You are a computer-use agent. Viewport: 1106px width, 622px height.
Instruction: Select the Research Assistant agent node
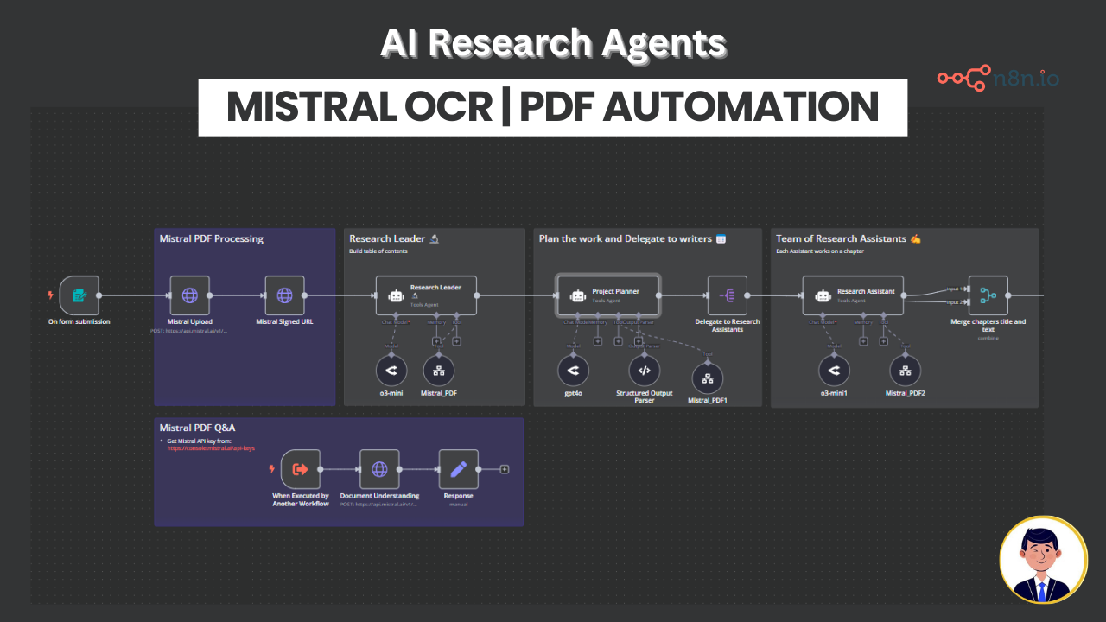point(853,295)
